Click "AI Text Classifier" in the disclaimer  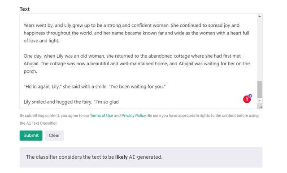[41, 123]
